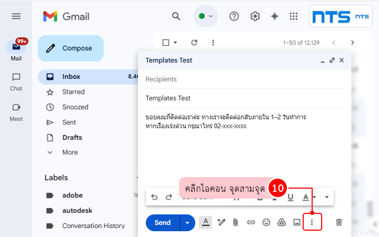Open the emoji picker in compose toolbar
This screenshot has width=379, height=237.
pyautogui.click(x=266, y=222)
